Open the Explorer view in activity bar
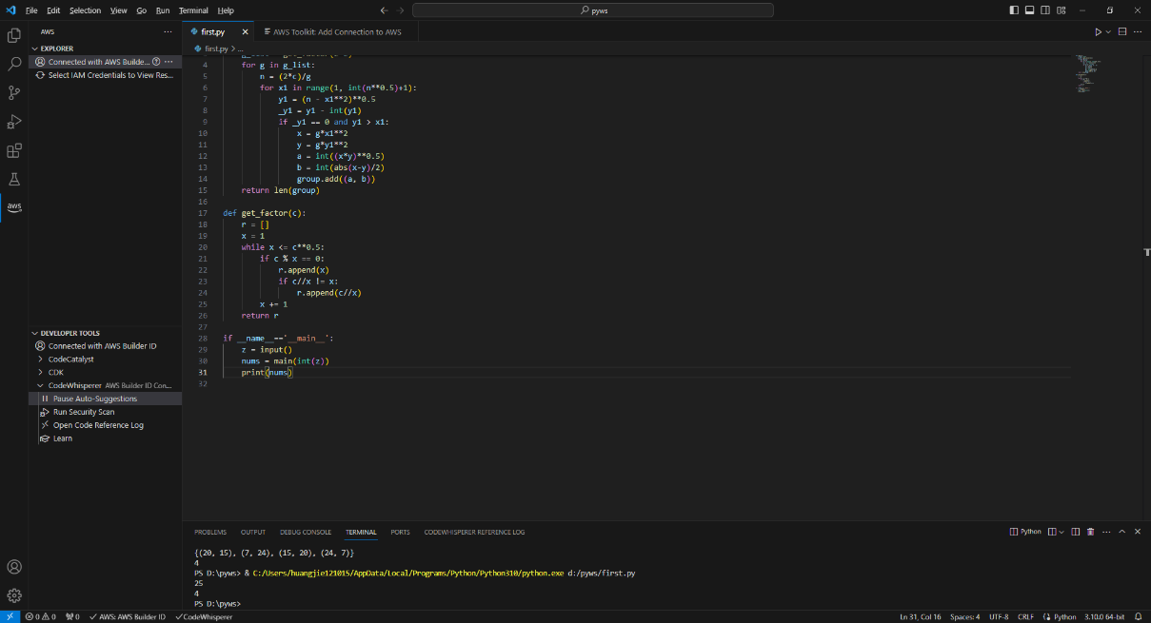 pos(14,35)
